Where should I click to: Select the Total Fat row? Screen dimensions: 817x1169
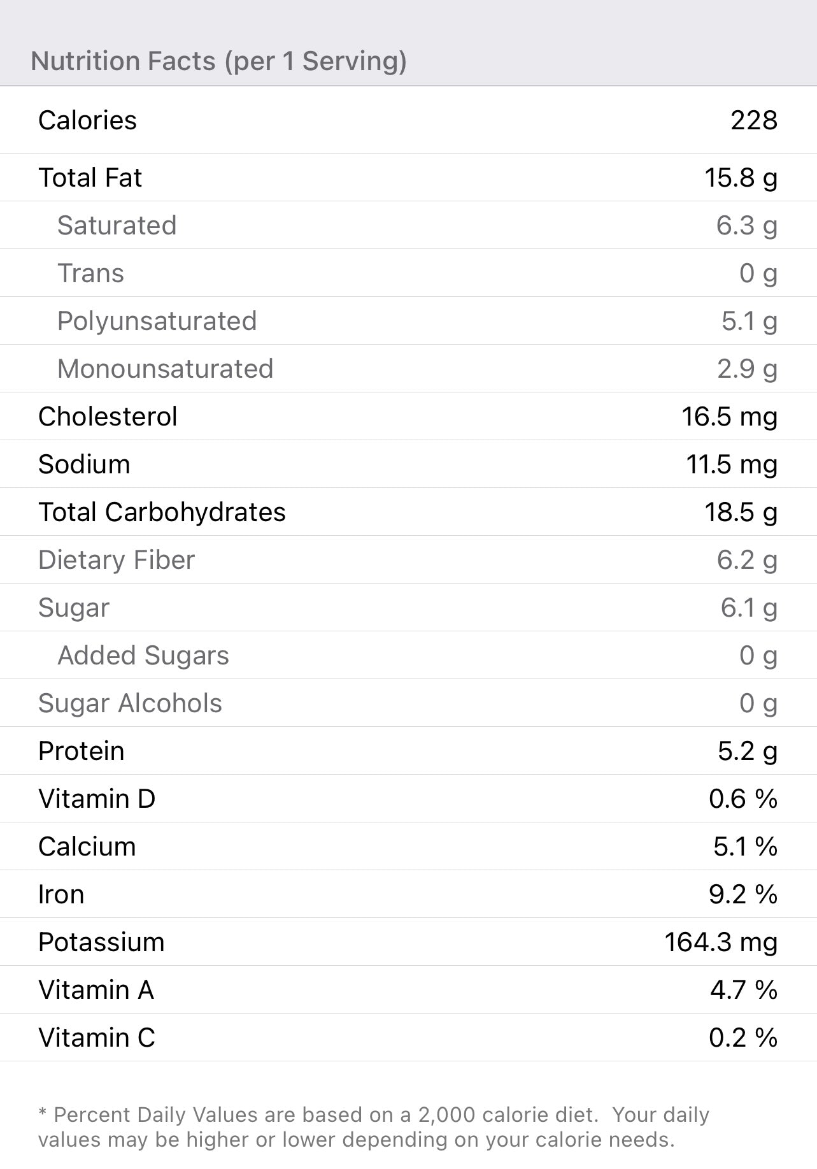[x=408, y=178]
